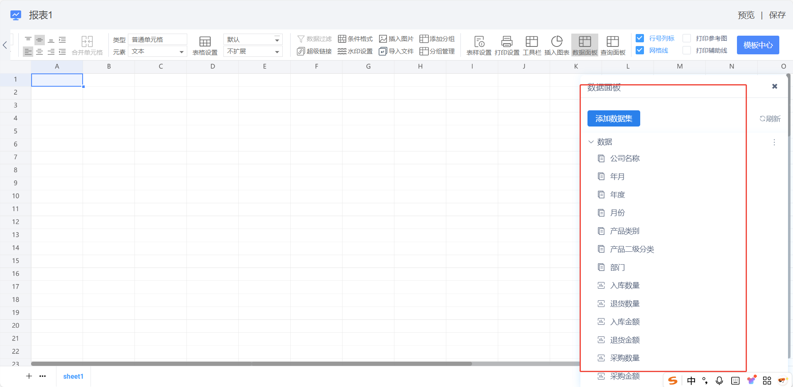Click the 模板中心 button
This screenshot has height=387, width=793.
click(758, 45)
